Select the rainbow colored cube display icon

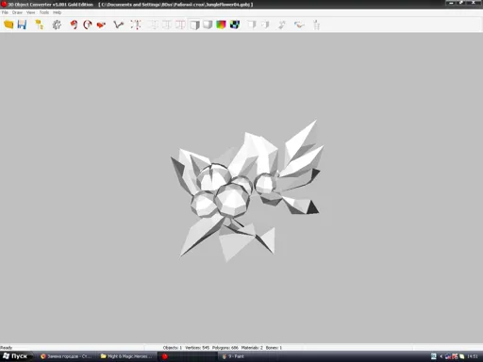(x=221, y=25)
